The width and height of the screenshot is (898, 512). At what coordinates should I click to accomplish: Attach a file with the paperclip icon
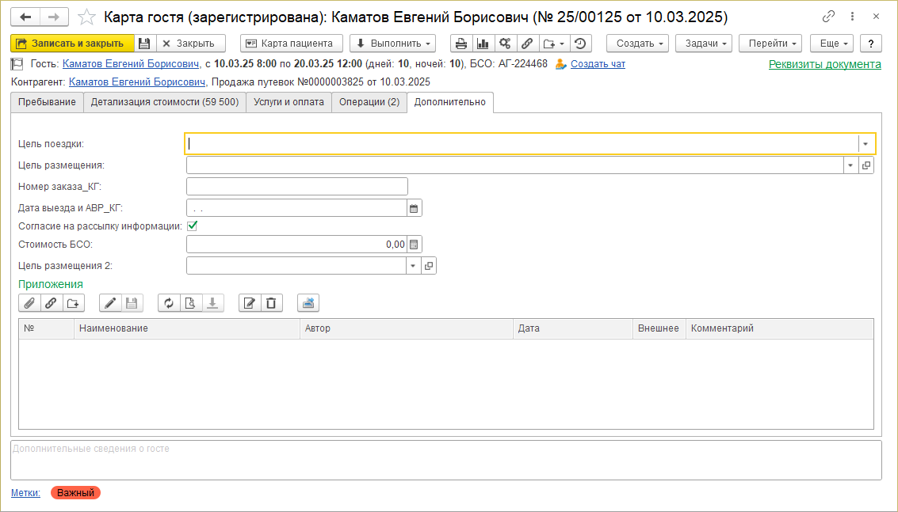29,302
